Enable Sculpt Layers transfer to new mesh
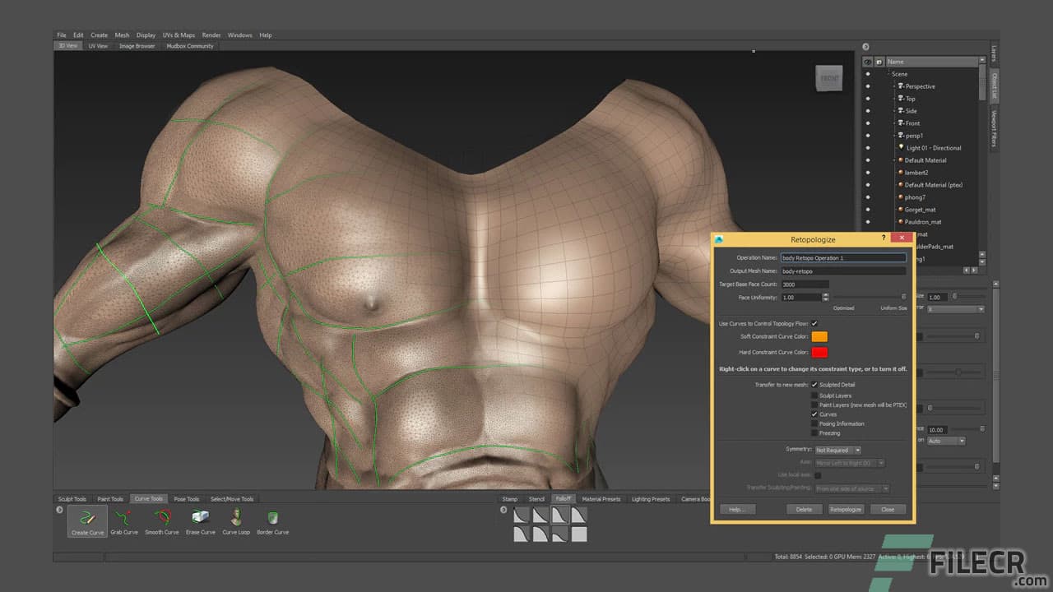1053x592 pixels. tap(814, 395)
